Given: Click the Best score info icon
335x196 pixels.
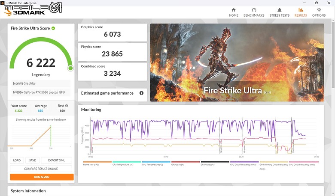Looking at the screenshot, I should point(67,106).
